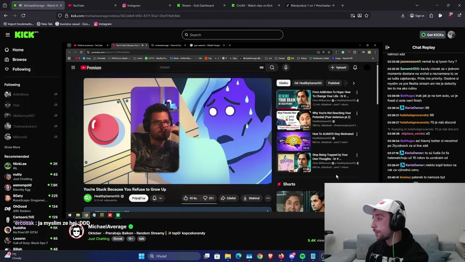Toggle notifications for Milovnik

tap(56, 137)
